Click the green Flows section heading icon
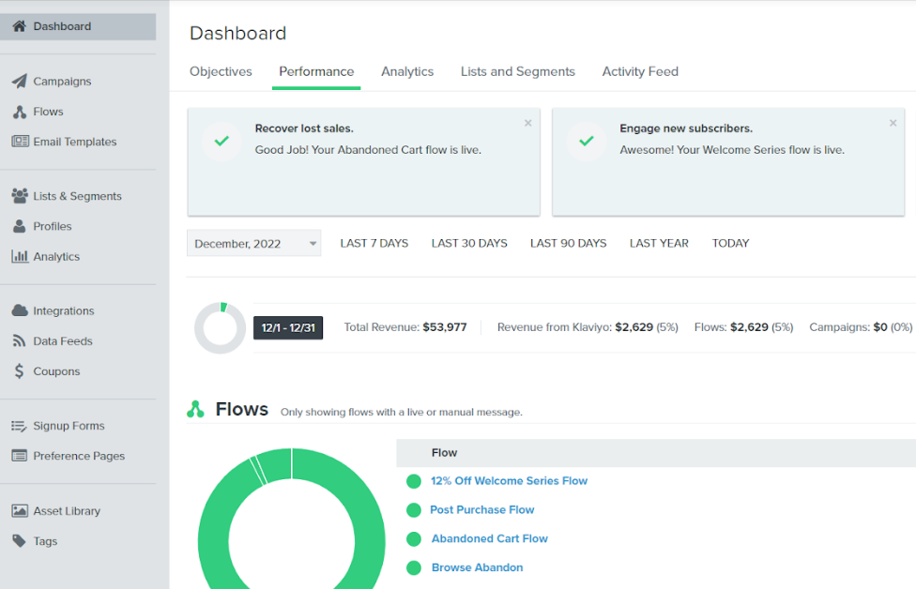Image resolution: width=916 pixels, height=589 pixels. (196, 409)
